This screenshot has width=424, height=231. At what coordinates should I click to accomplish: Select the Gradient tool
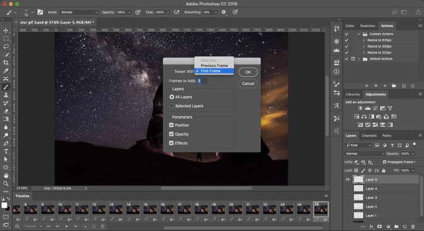[x=6, y=119]
